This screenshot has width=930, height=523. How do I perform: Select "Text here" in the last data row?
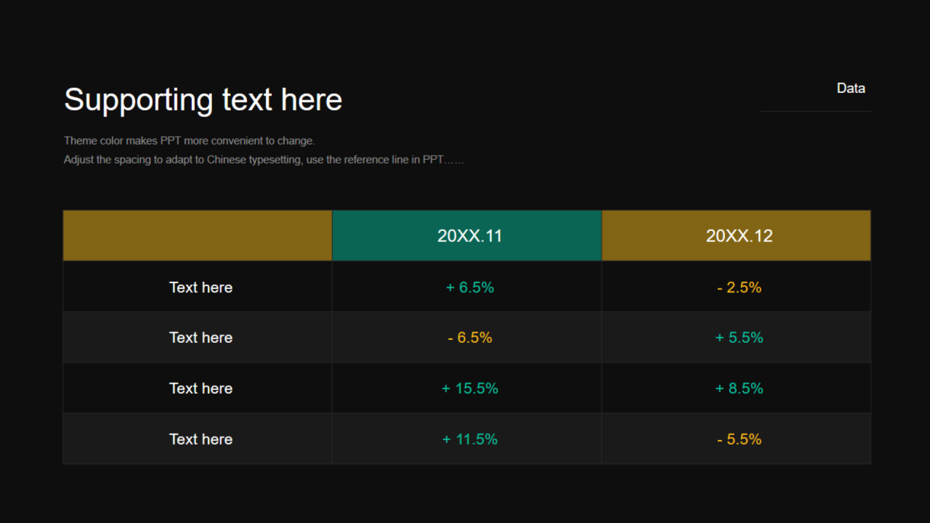201,439
